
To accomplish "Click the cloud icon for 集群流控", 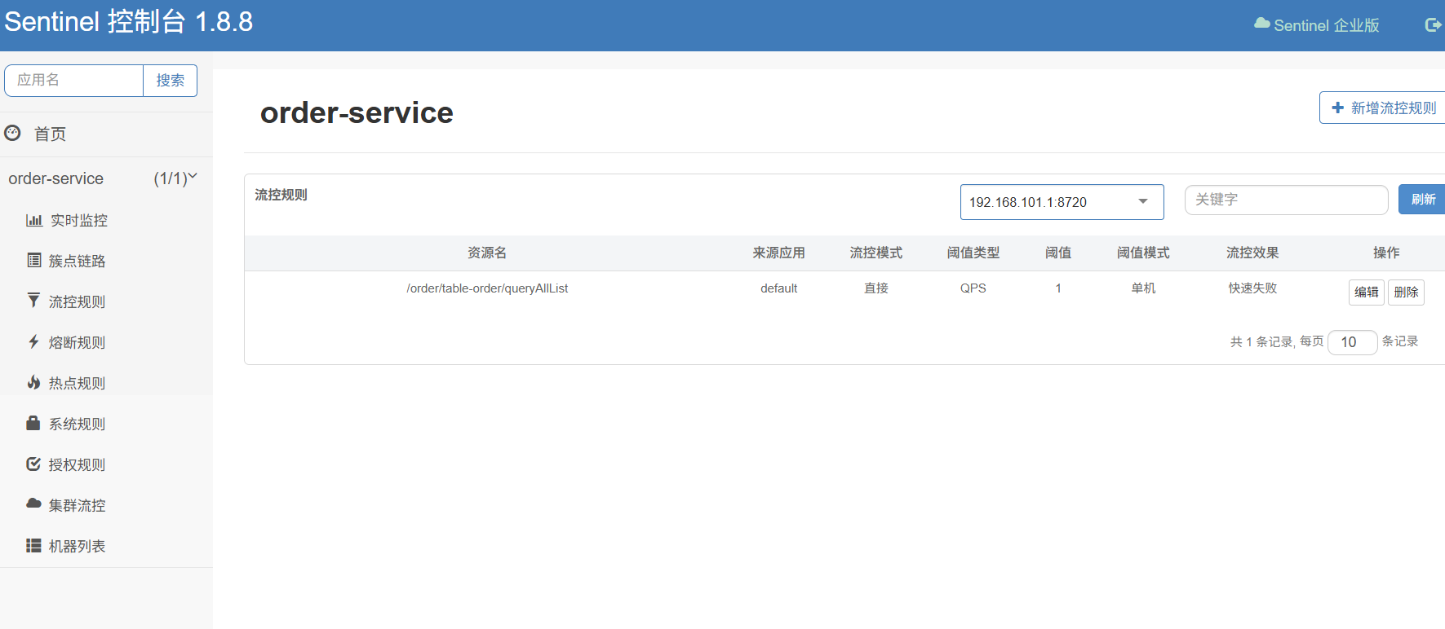I will (x=33, y=504).
